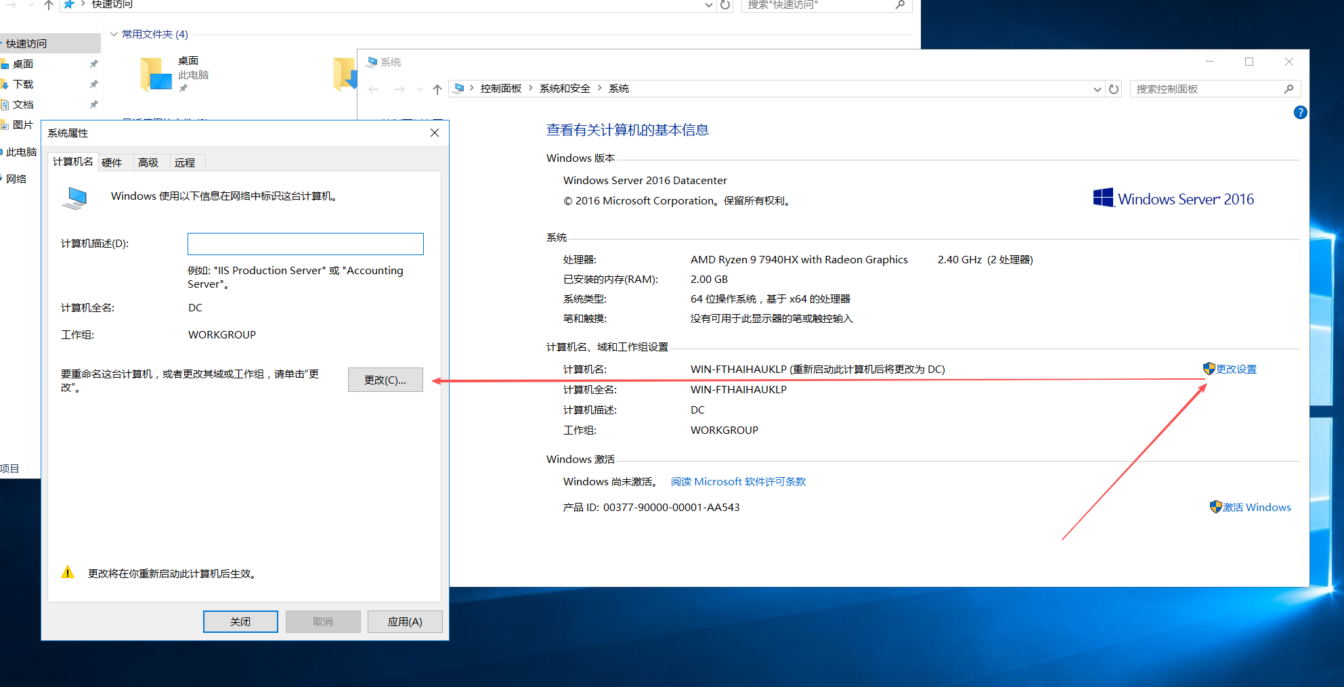
Task: Click the computer icon in System Properties
Action: tap(74, 198)
